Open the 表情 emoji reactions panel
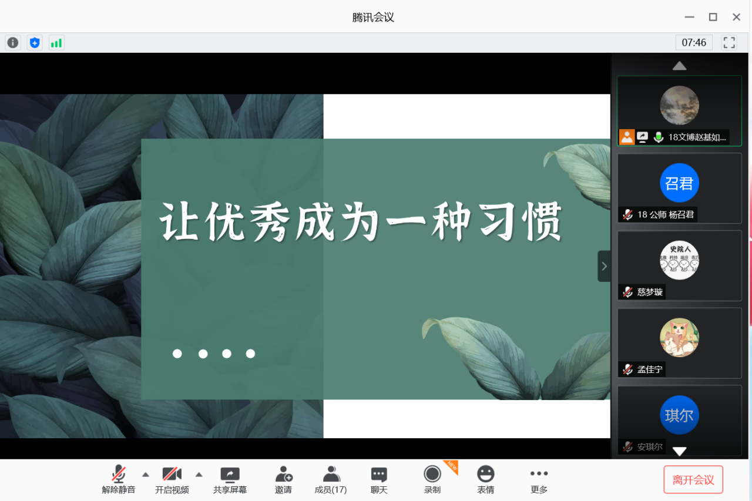752x501 pixels. point(485,479)
